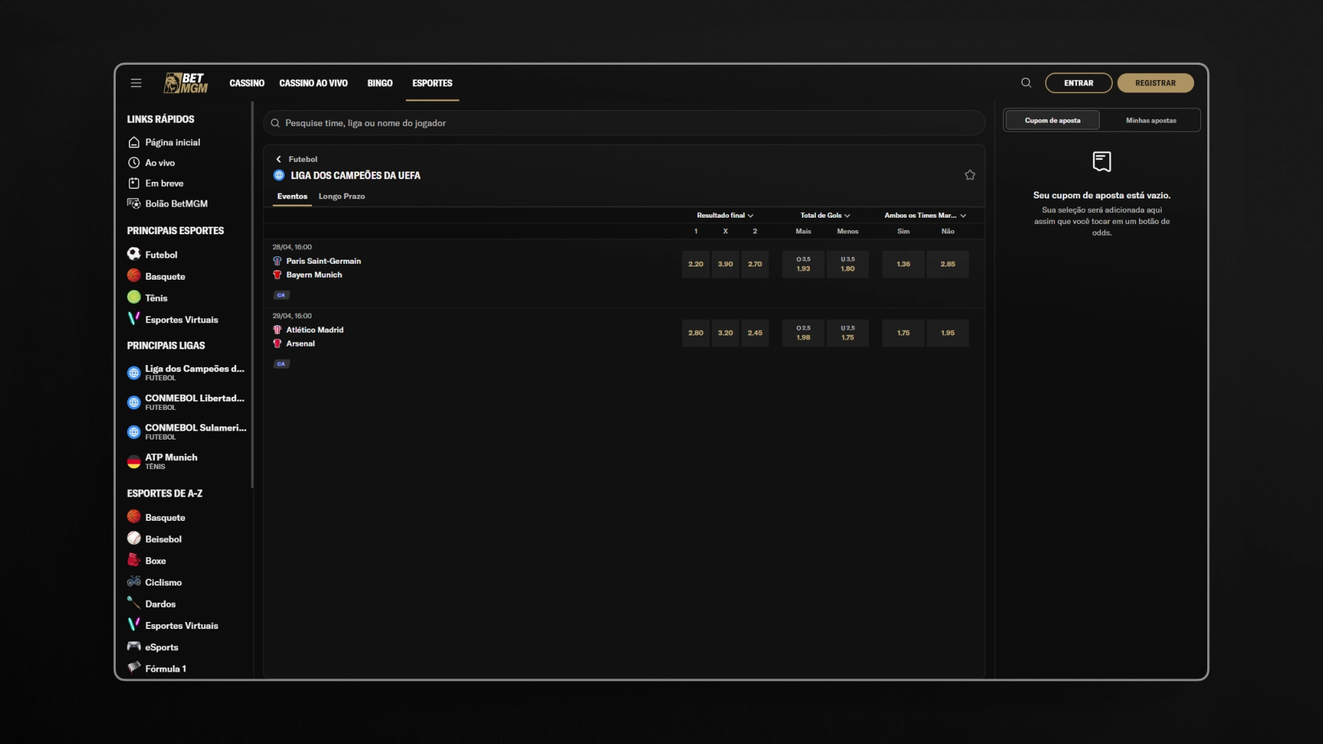Click the REGISTRAR button
This screenshot has width=1323, height=744.
point(1156,83)
